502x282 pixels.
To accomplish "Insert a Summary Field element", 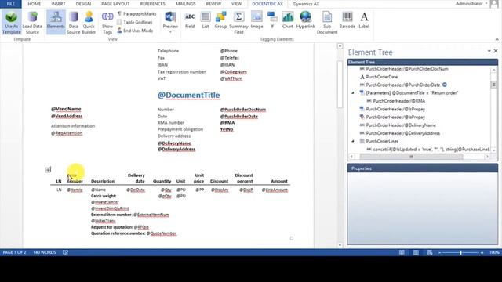I will pyautogui.click(x=238, y=23).
